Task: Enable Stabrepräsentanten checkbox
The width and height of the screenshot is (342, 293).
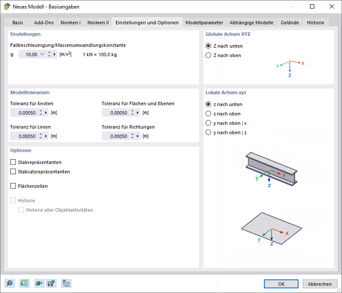Action: pyautogui.click(x=13, y=162)
